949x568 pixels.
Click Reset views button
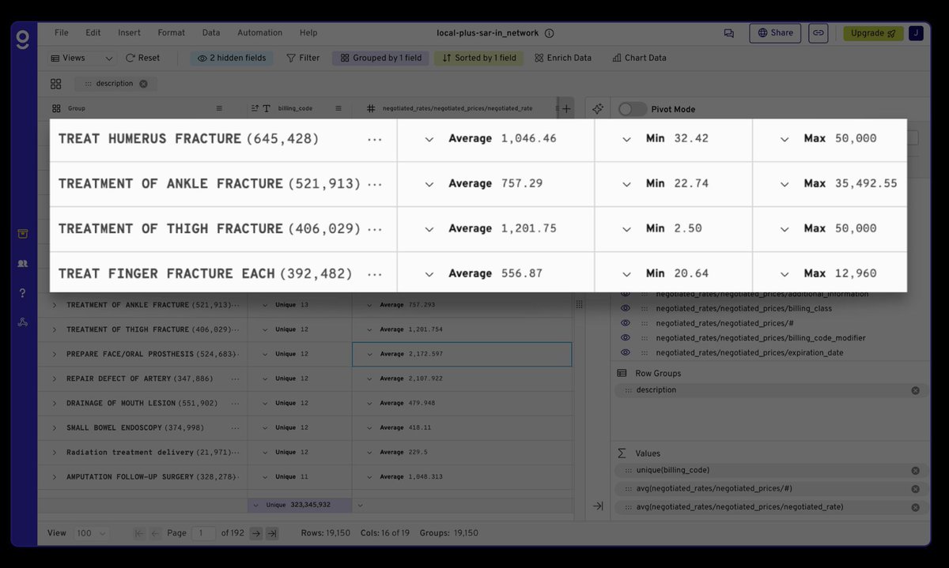(x=142, y=58)
